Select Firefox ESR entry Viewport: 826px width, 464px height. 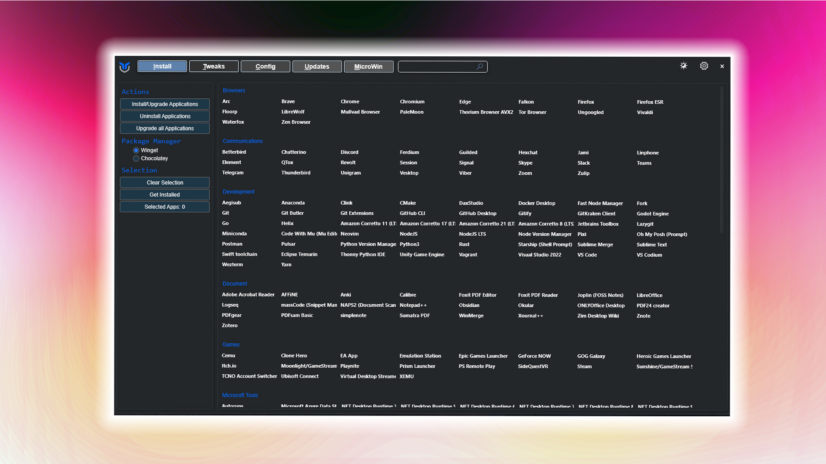650,102
